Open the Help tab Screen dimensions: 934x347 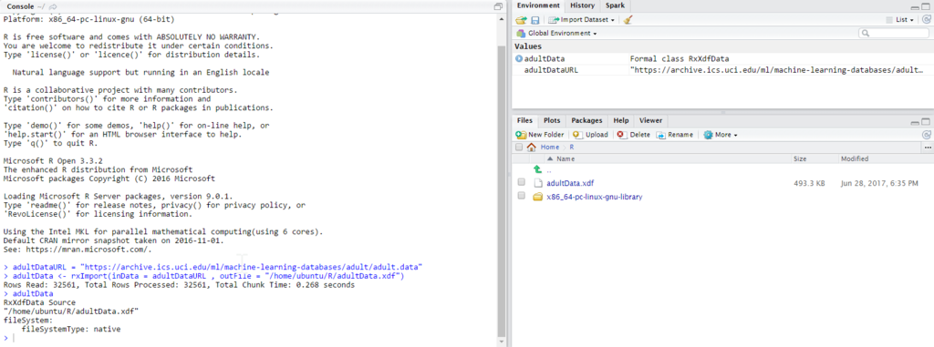(621, 120)
